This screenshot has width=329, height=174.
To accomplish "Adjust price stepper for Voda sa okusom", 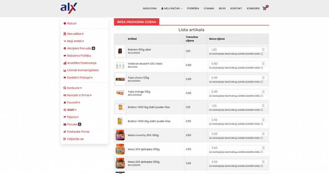I will click(x=263, y=63).
